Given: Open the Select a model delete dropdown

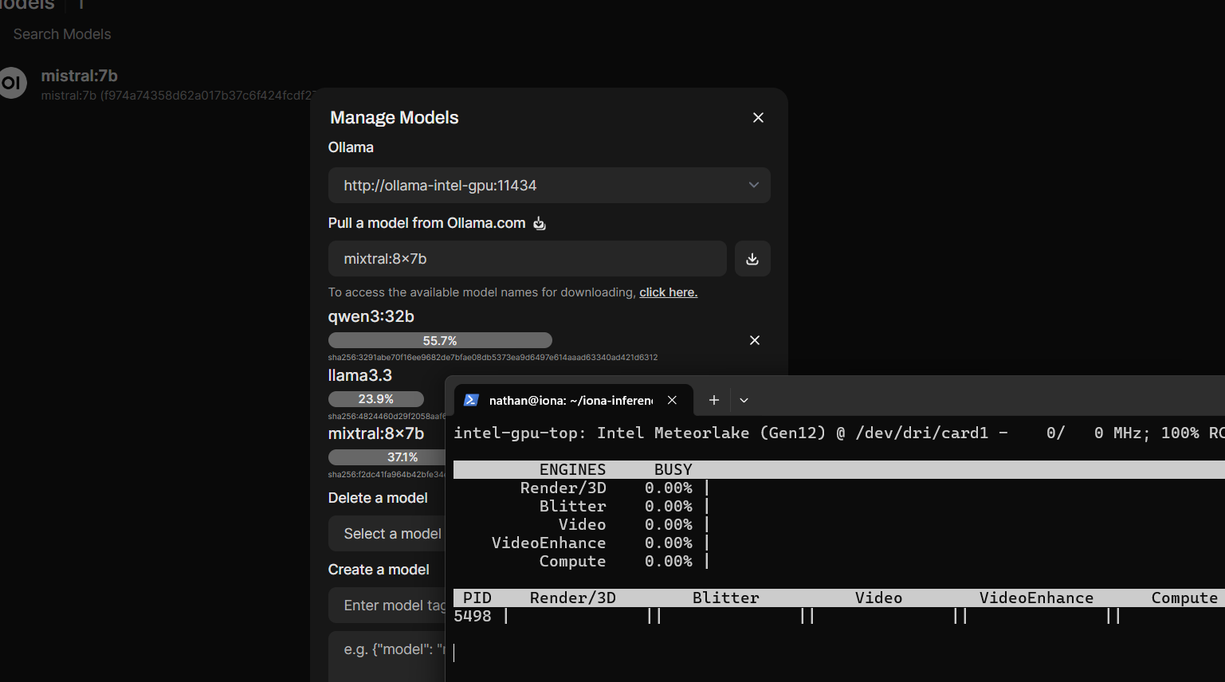Looking at the screenshot, I should [x=387, y=534].
